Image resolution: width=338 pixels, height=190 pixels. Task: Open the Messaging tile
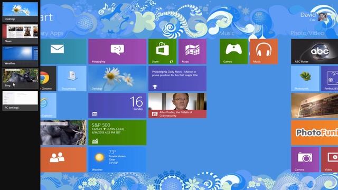pos(117,51)
